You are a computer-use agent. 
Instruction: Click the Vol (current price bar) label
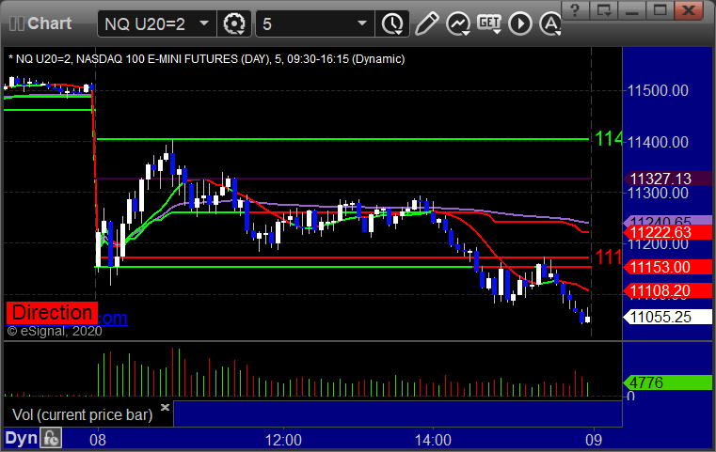[82, 414]
